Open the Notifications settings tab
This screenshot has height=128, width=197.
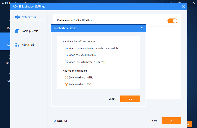coord(29,17)
